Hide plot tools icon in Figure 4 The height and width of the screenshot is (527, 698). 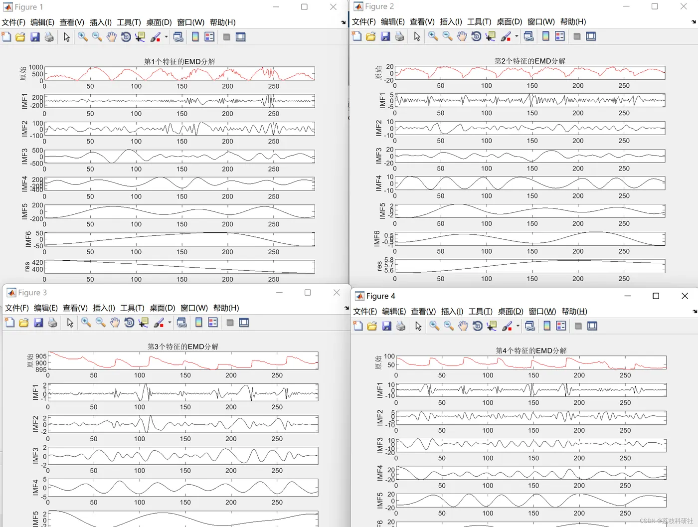[x=578, y=326]
